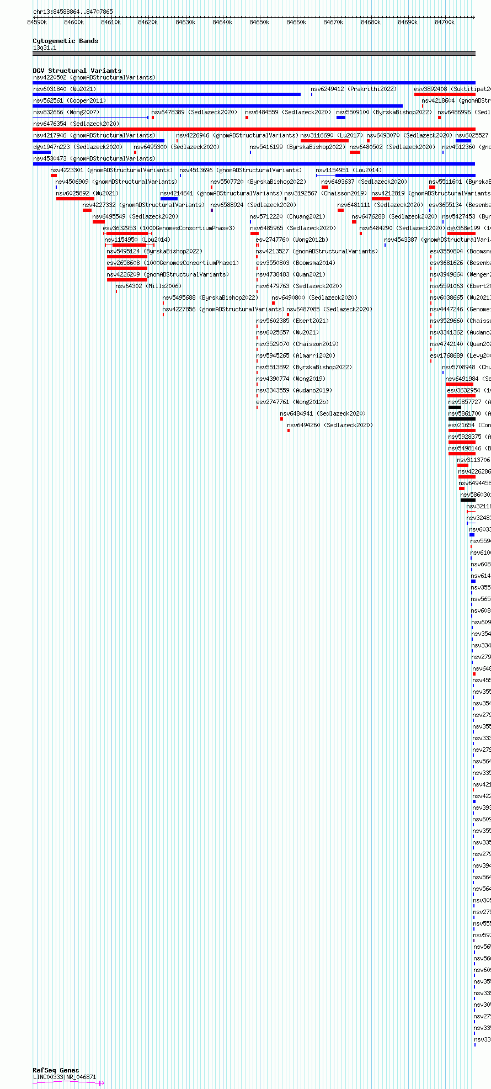Select nsv6484290 (Sedlazeck2020) label
Screen dimensions: 491x1089
point(402,228)
